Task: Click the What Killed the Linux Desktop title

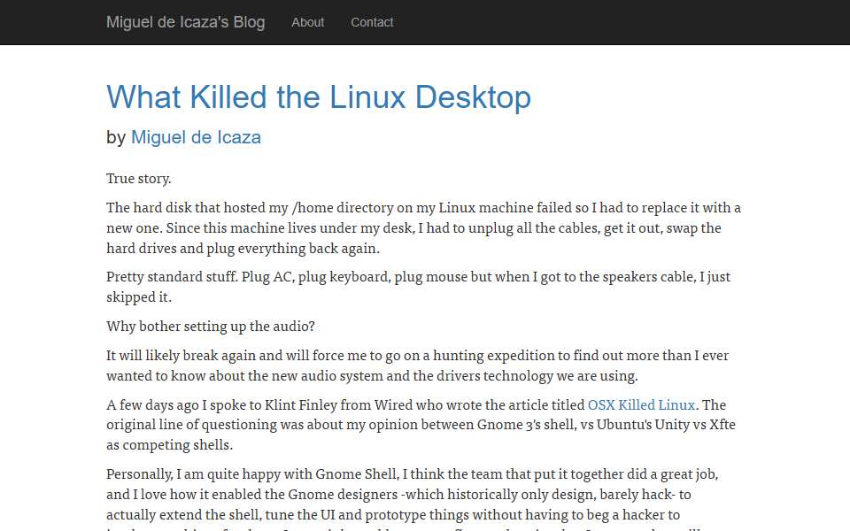Action: (x=319, y=97)
